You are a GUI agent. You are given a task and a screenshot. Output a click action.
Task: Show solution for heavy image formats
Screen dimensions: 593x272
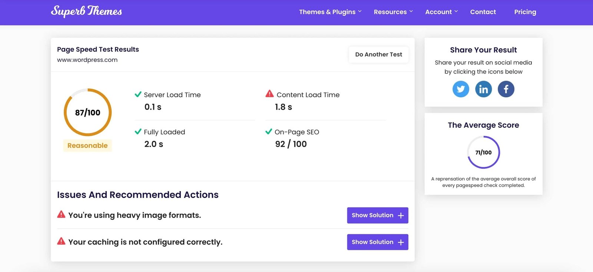tap(377, 215)
